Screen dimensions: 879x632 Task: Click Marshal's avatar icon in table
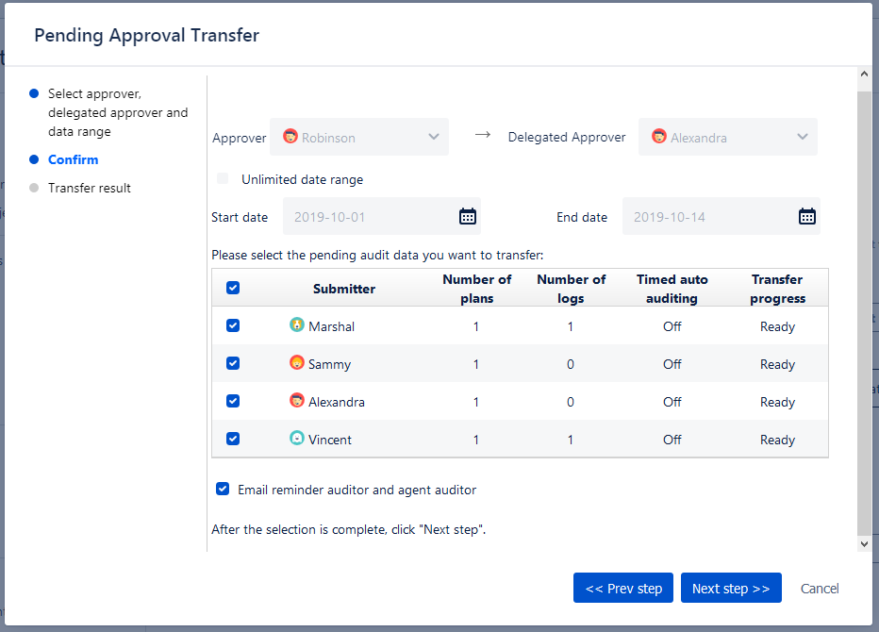tap(297, 325)
